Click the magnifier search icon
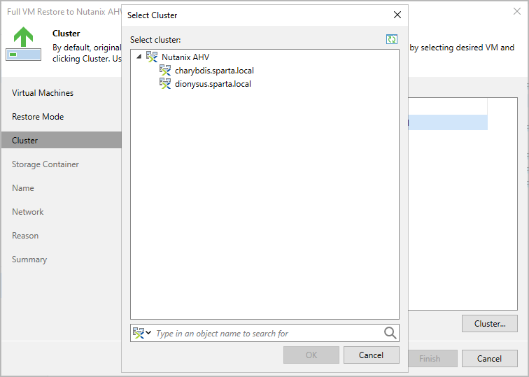 pyautogui.click(x=390, y=333)
